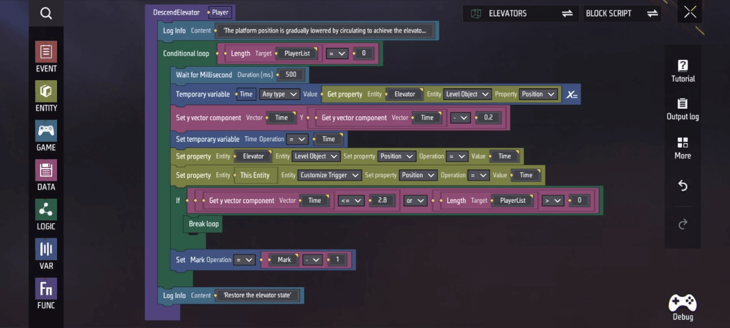Viewport: 730px width, 328px height.
Task: Open the VAR block category
Action: pos(46,254)
